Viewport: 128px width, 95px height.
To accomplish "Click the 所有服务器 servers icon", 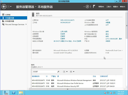I will pyautogui.click(x=3, y=21).
